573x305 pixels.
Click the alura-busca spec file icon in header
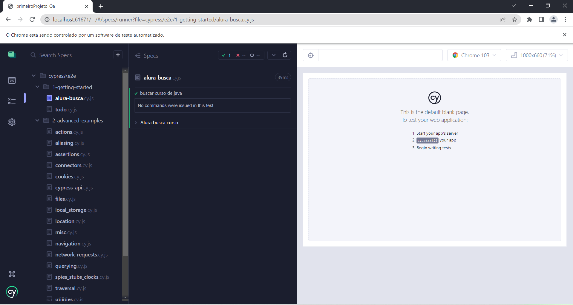click(x=138, y=77)
